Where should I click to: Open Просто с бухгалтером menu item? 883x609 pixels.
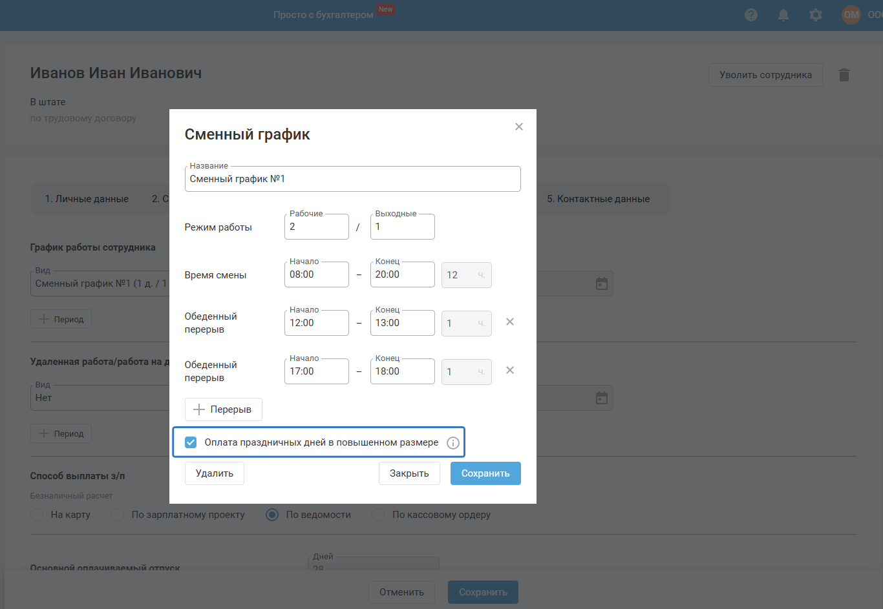pos(323,15)
